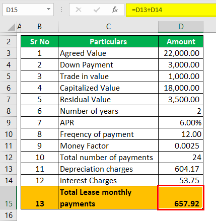Viewport: 216px width, 221px height.
Task: Click the 0.0025 cell
Action: coord(181,145)
